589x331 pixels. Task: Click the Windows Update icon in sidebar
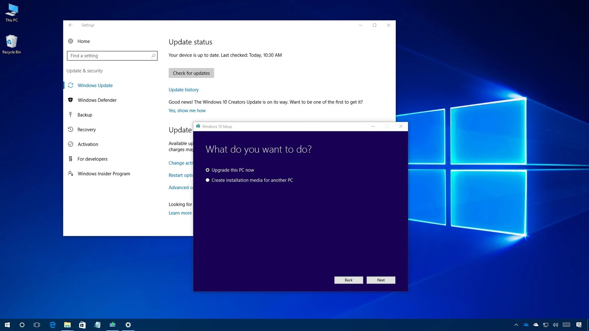[71, 85]
